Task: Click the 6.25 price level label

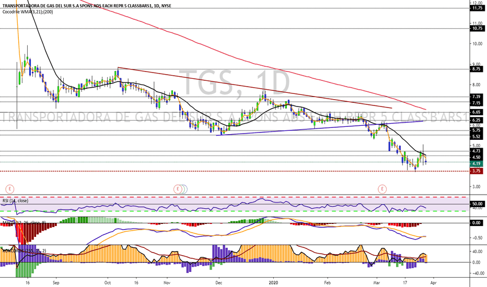Action: click(x=477, y=120)
